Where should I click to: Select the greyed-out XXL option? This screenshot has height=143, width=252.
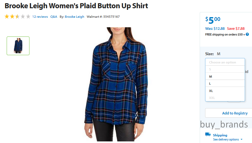(225, 98)
